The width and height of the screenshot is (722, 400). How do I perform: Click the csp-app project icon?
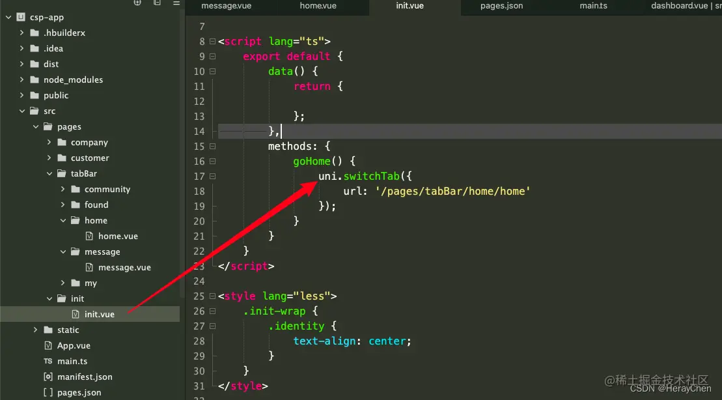(21, 17)
